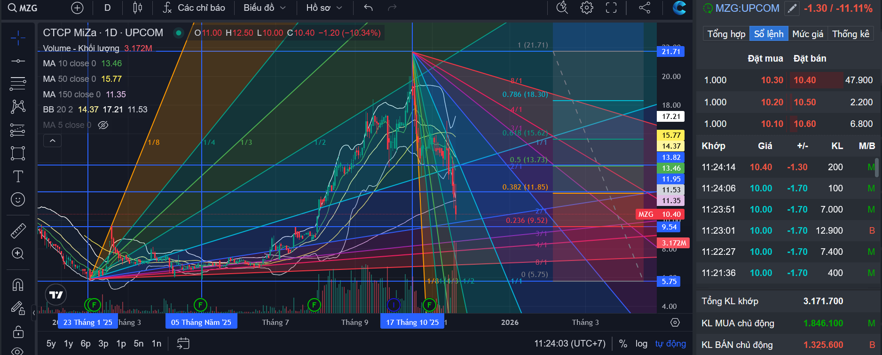Select the rectangle shape tool

(18, 153)
